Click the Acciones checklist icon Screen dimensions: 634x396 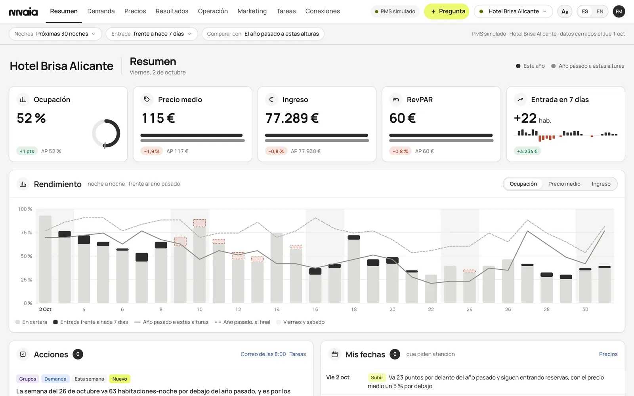pyautogui.click(x=23, y=354)
